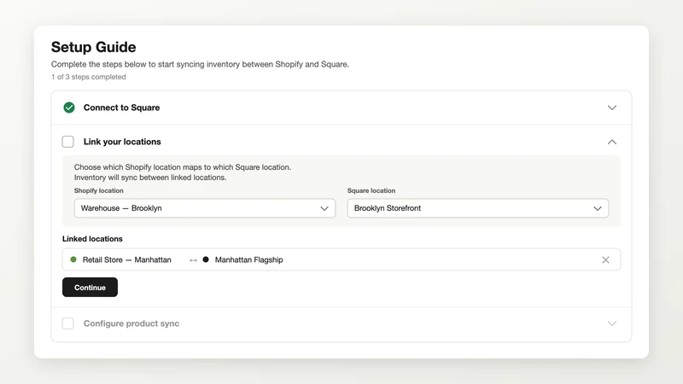Viewport: 683px width, 384px height.
Task: Select the Configure product sync step title
Action: click(x=131, y=323)
